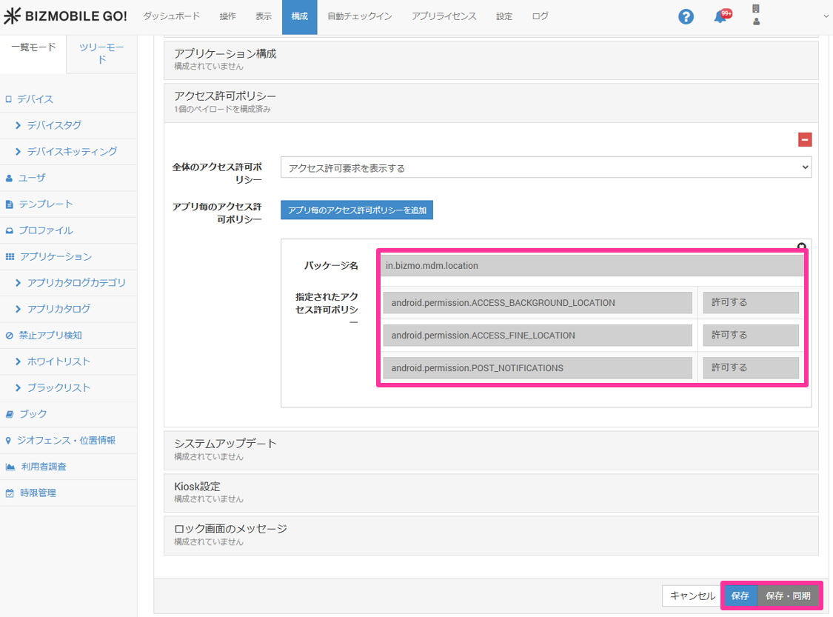Screen dimensions: 833x617
Task: Remove package entry with the X icon
Action: click(801, 247)
